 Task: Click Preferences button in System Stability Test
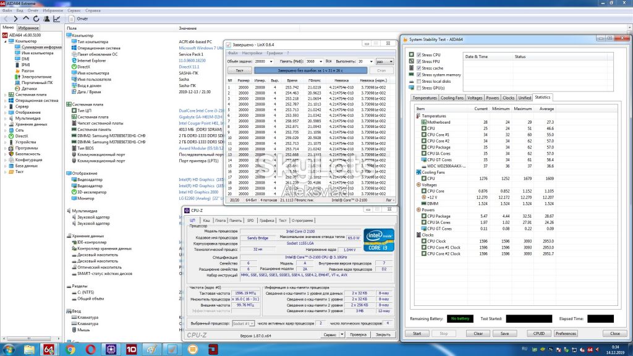(565, 334)
